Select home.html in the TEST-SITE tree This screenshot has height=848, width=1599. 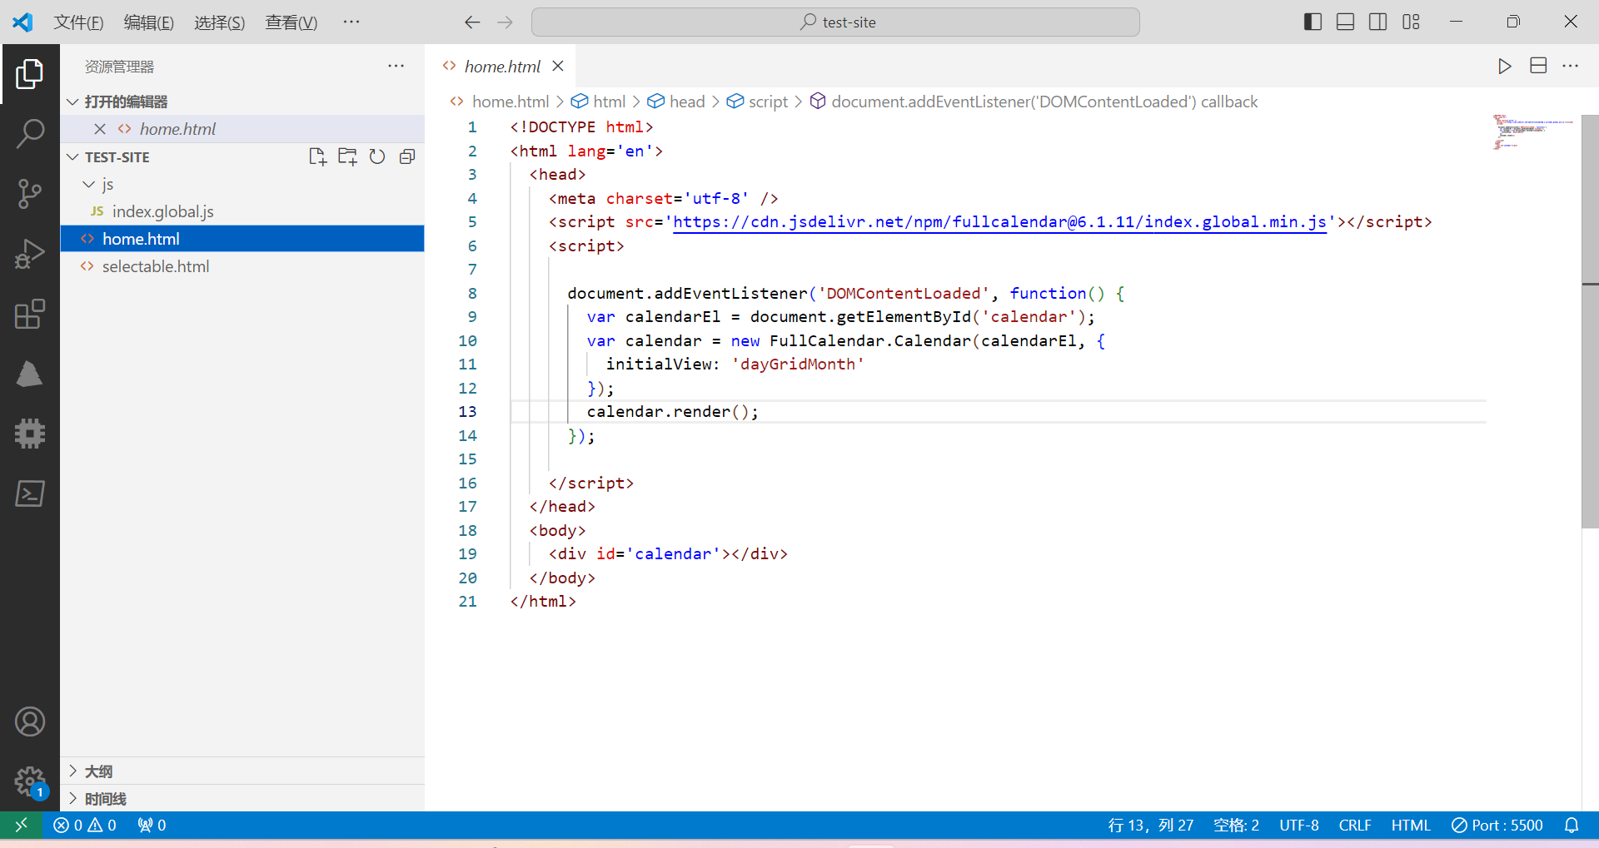click(242, 239)
